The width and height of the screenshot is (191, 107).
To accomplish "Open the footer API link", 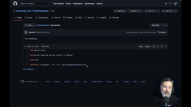I will tap(117, 82).
